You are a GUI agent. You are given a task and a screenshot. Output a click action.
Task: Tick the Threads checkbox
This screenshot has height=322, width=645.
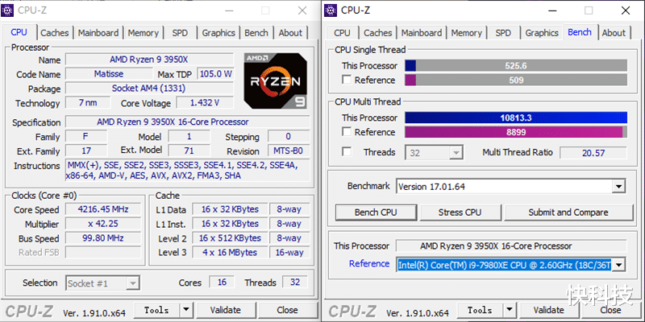pos(347,151)
